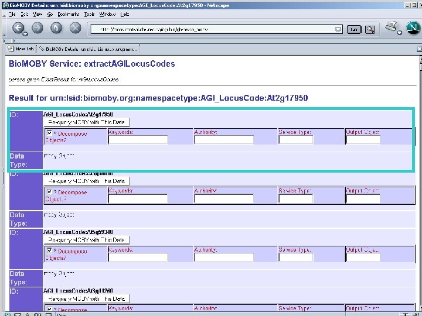Open the Print button dropdown arrow

[x=400, y=33]
